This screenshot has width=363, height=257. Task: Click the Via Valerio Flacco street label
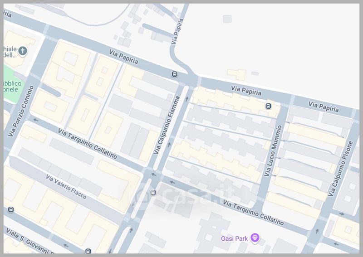pos(66,187)
